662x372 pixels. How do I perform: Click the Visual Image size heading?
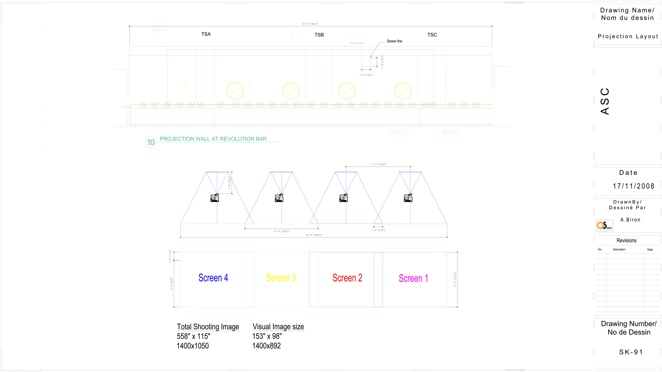coord(278,327)
